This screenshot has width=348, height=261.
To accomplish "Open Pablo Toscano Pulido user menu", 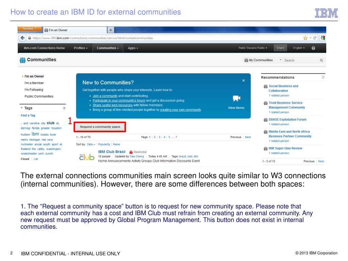I will [253, 48].
